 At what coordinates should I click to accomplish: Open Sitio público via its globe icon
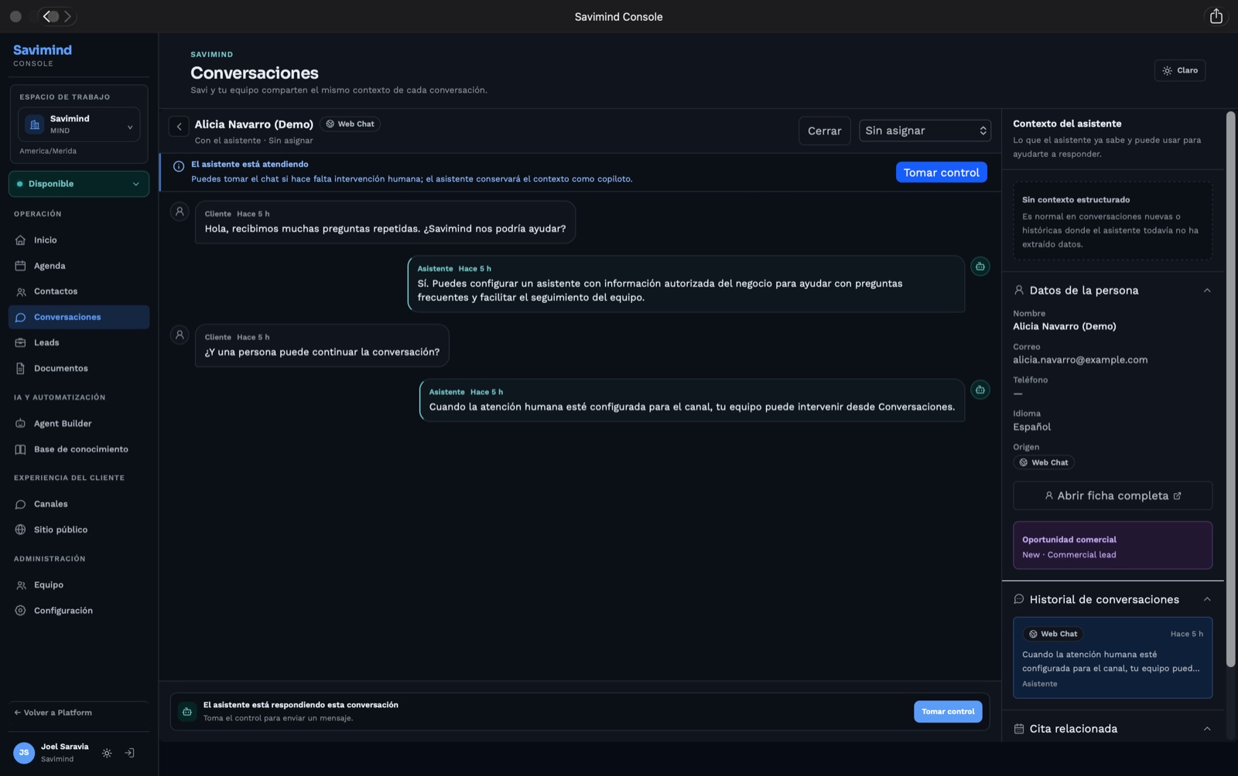pos(21,529)
